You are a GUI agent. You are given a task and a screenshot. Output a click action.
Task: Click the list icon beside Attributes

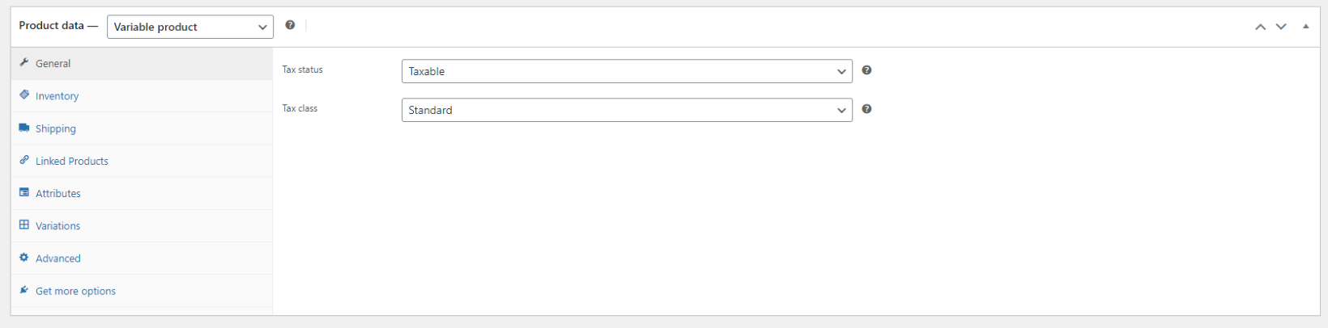24,192
